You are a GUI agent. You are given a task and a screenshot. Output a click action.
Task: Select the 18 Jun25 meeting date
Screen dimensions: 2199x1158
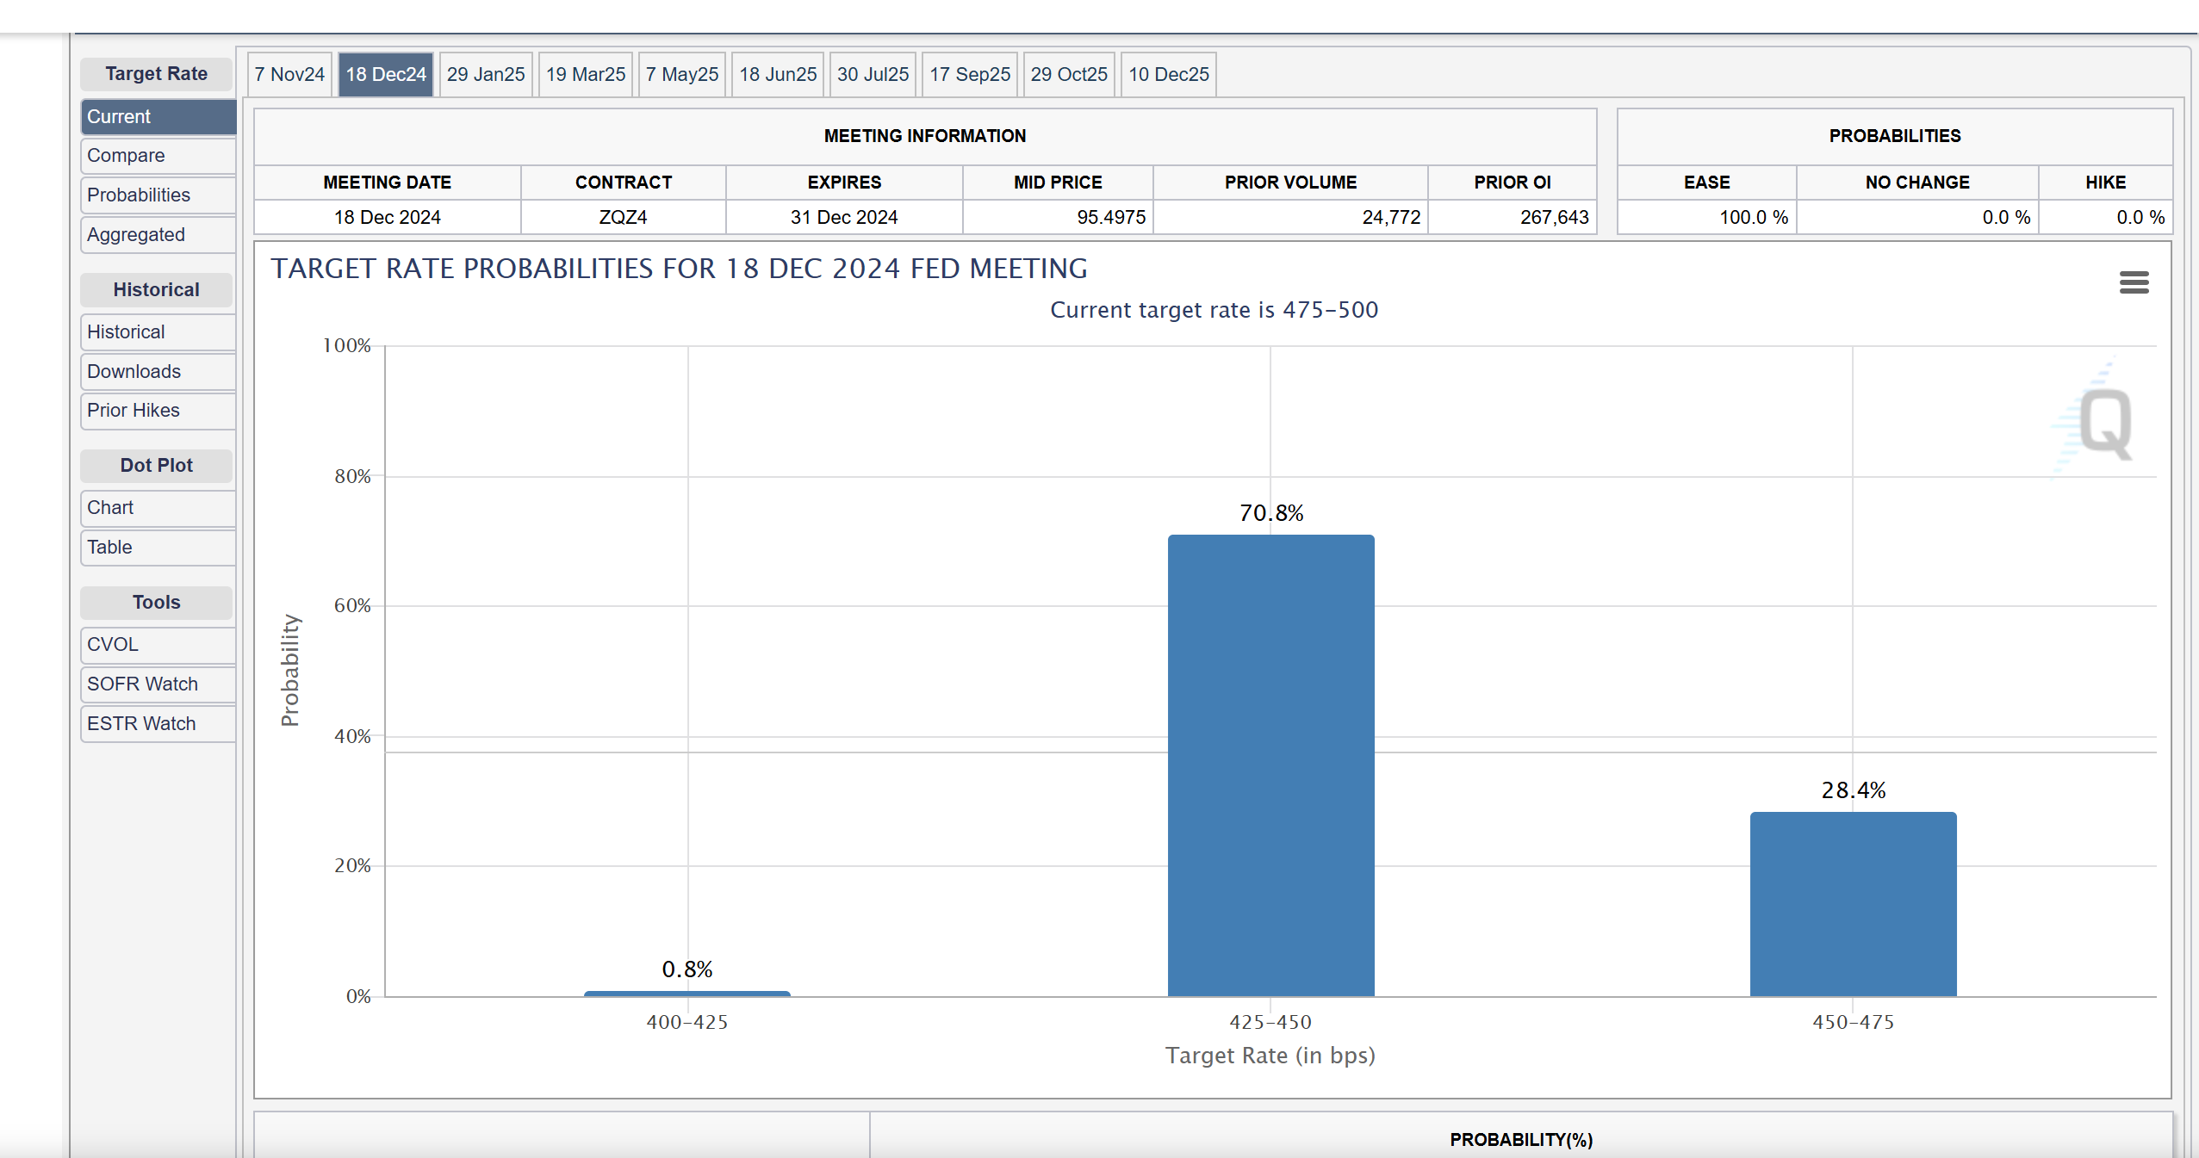(775, 74)
